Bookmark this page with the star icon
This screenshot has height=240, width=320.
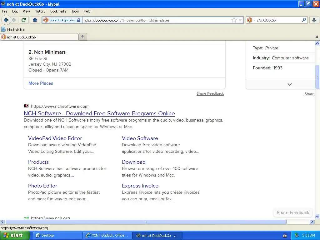pos(234,20)
